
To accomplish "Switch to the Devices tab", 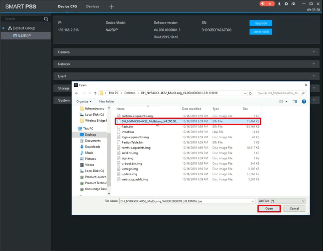I will 92,6.
